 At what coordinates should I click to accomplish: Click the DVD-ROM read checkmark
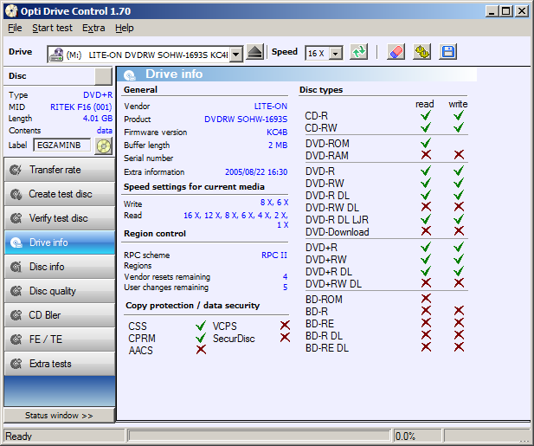click(426, 143)
